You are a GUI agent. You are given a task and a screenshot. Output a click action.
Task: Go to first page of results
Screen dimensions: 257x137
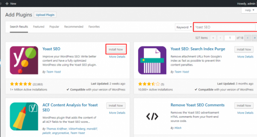point(213,38)
